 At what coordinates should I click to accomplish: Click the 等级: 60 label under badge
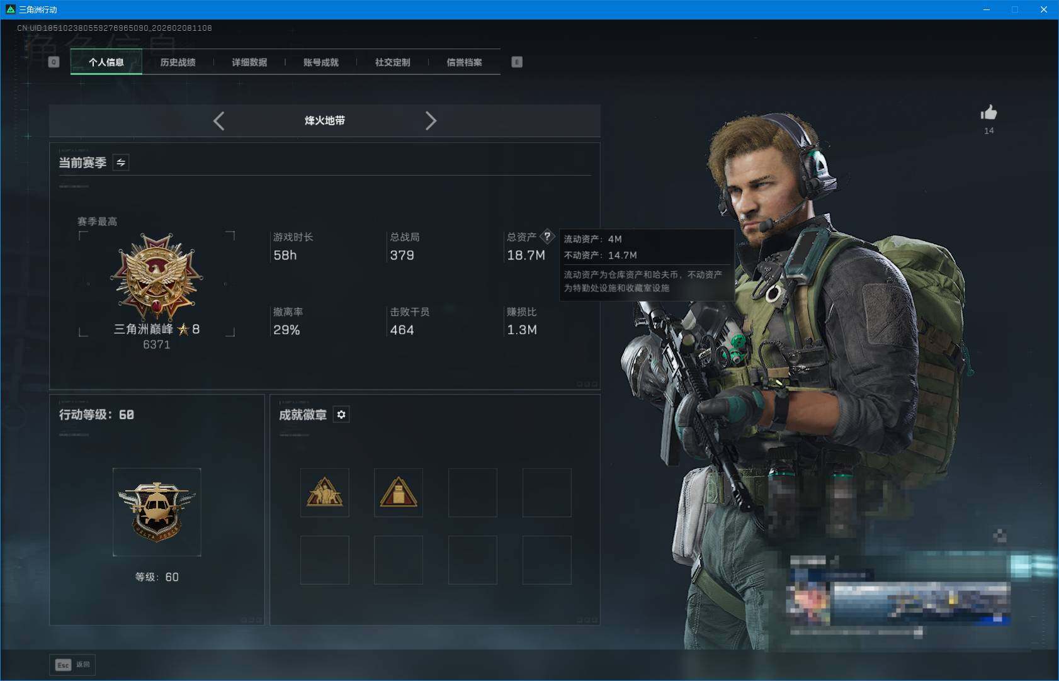[157, 577]
